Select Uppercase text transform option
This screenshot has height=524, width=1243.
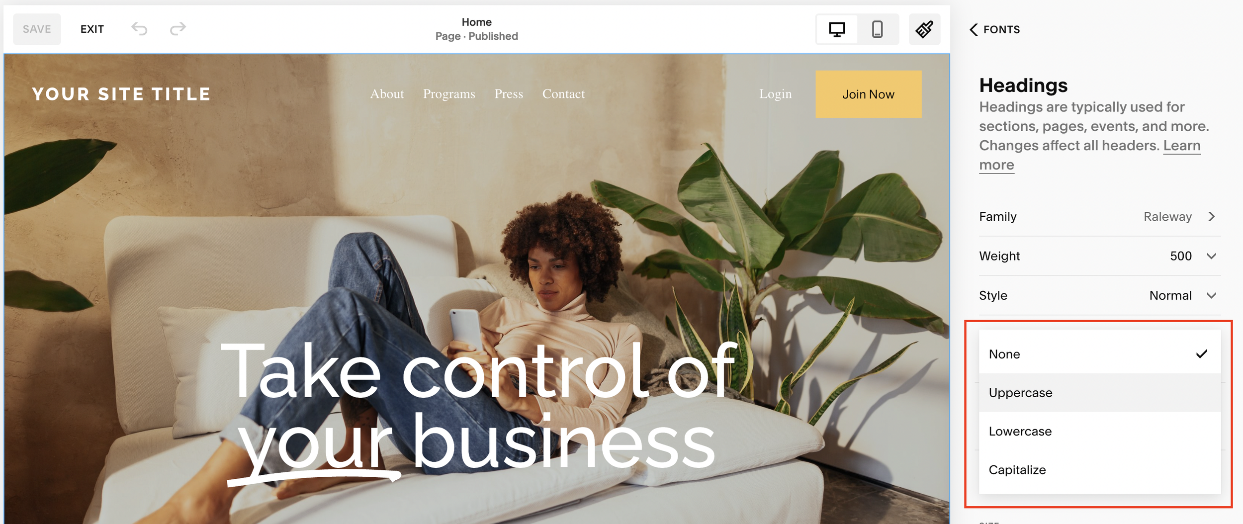[x=1100, y=393]
